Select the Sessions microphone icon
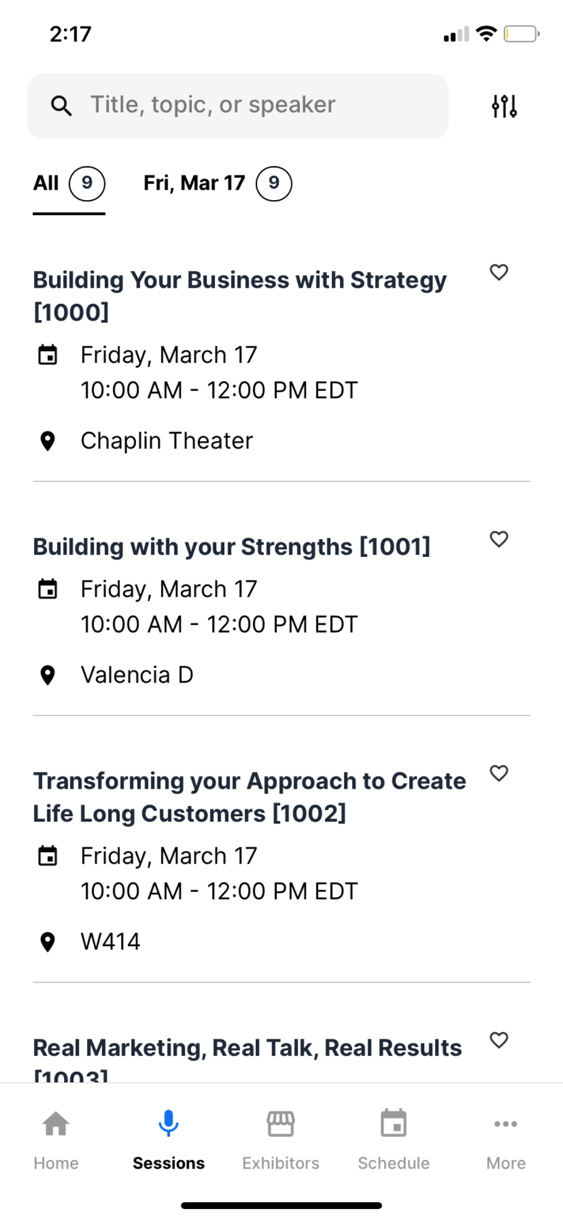The width and height of the screenshot is (563, 1220). click(x=169, y=1123)
